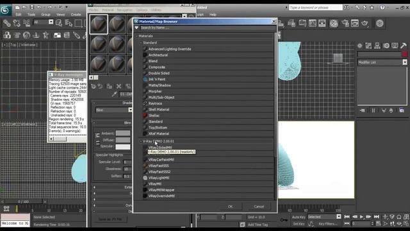Click the Search by Name field
Screen dimensions: 410x231
pyautogui.click(x=206, y=28)
